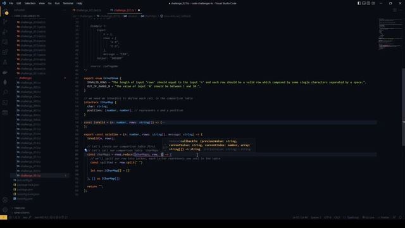The width and height of the screenshot is (405, 228).
Task: Click the 'export enum ErrorEnum' code line
Action: click(x=103, y=78)
